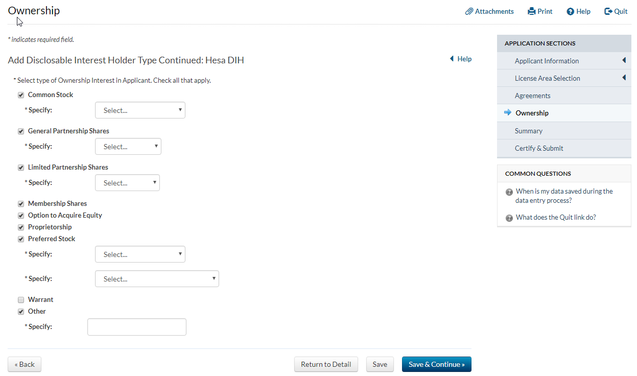The image size is (637, 376).
Task: Click the Return to Detail button
Action: point(326,364)
